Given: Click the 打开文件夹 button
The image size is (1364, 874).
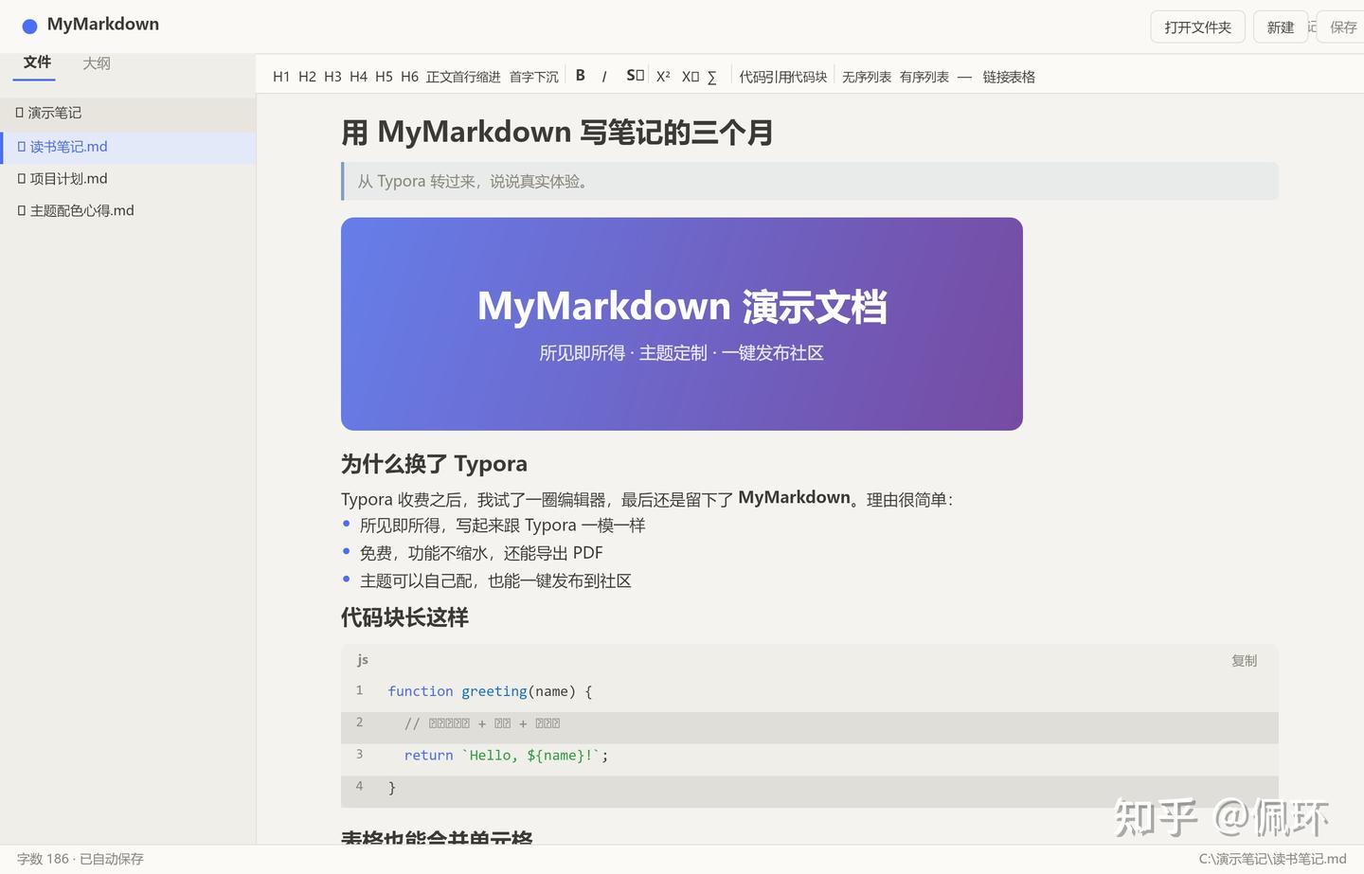Looking at the screenshot, I should pyautogui.click(x=1198, y=27).
